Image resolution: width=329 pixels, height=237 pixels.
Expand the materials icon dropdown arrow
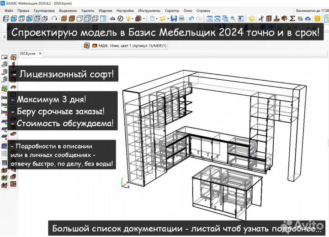click(144, 19)
